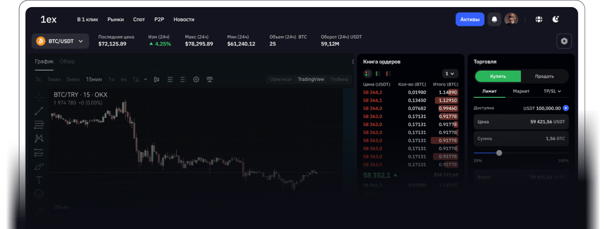Click the 100% slider label

click(x=563, y=161)
